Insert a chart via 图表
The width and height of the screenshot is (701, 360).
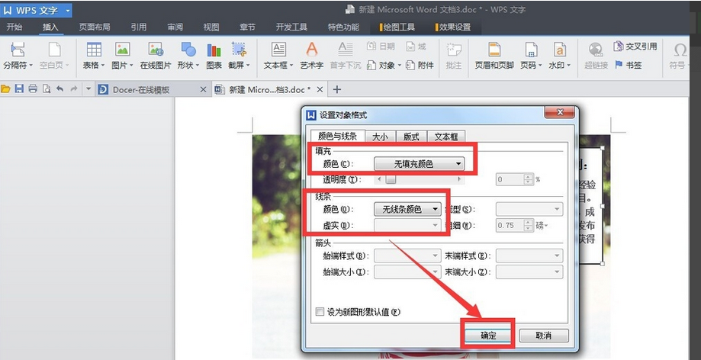214,56
